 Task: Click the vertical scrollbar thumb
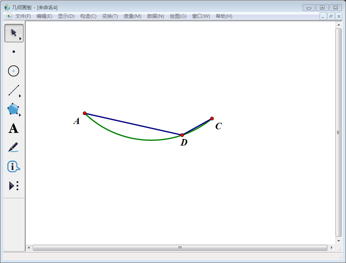click(x=339, y=133)
